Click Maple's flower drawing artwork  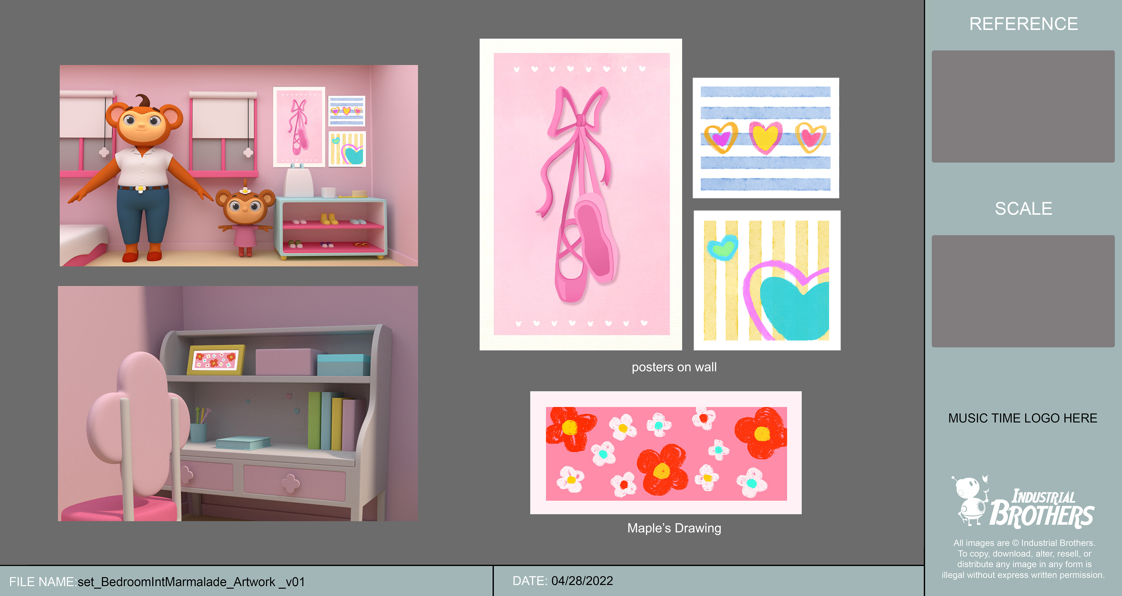[x=666, y=453]
